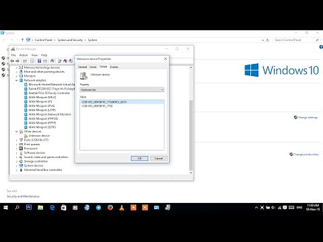Click the Back arrow in Device Manager toolbar

click(12, 61)
